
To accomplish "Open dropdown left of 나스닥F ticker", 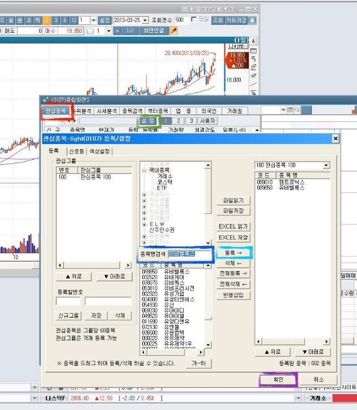I will coord(34,398).
